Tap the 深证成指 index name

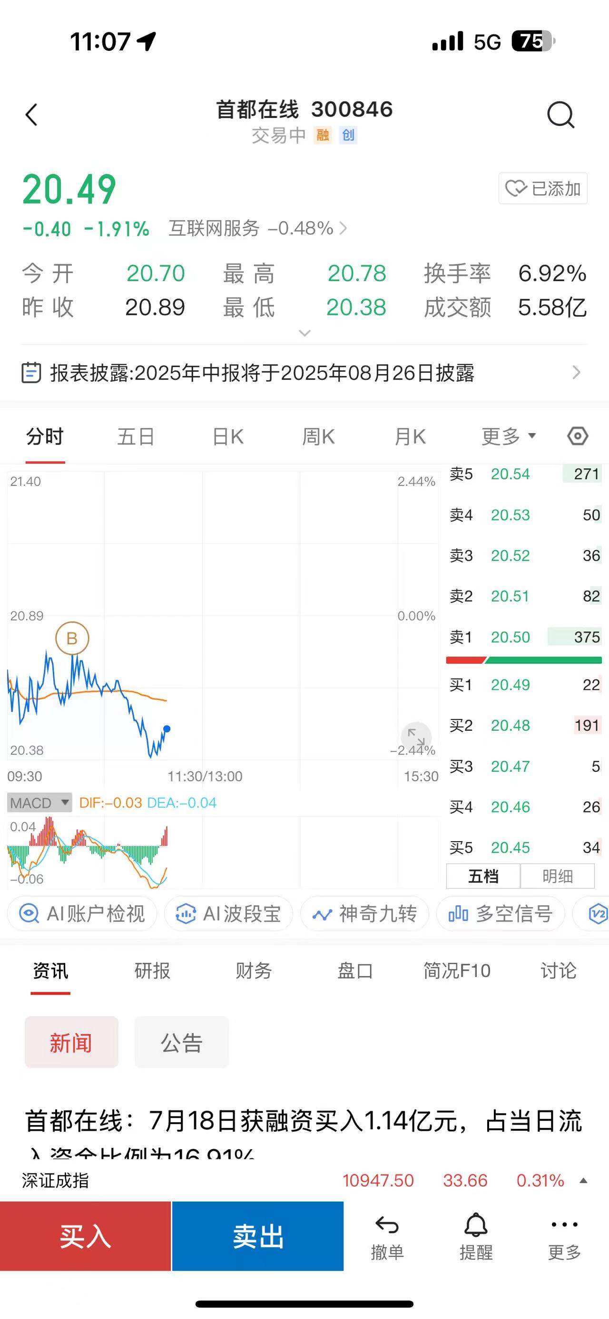pyautogui.click(x=55, y=1180)
